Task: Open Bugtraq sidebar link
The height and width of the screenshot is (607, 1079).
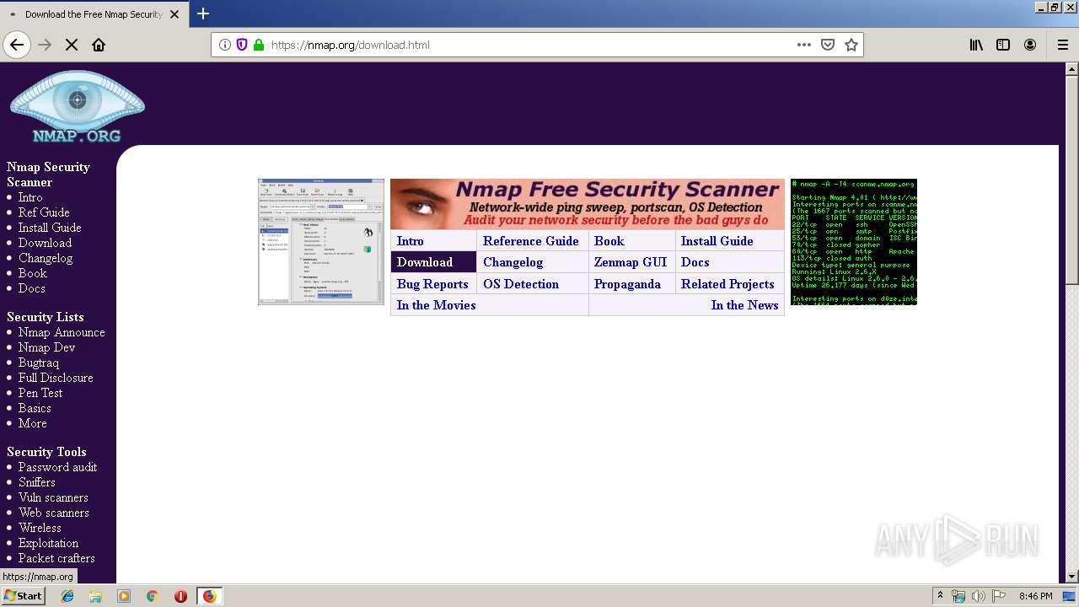Action: click(x=39, y=363)
